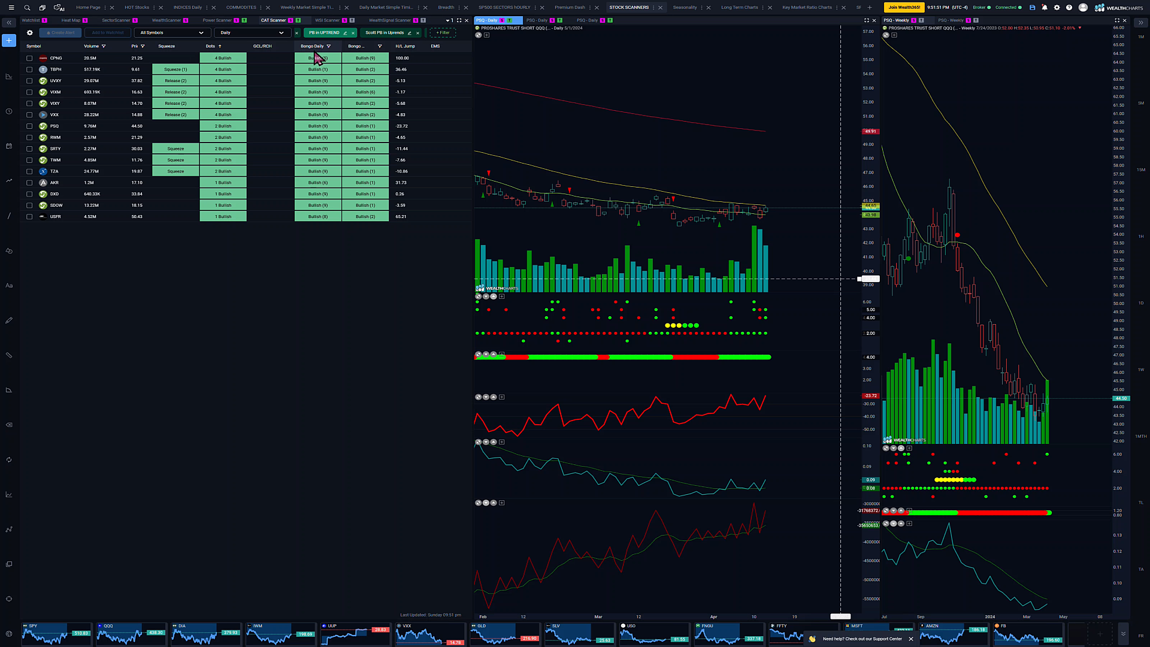Open scanner settings gear icon

29,33
